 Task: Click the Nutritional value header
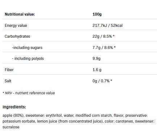coord(20,14)
